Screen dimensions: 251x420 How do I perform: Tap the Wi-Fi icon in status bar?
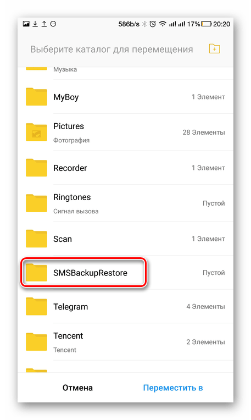click(162, 24)
